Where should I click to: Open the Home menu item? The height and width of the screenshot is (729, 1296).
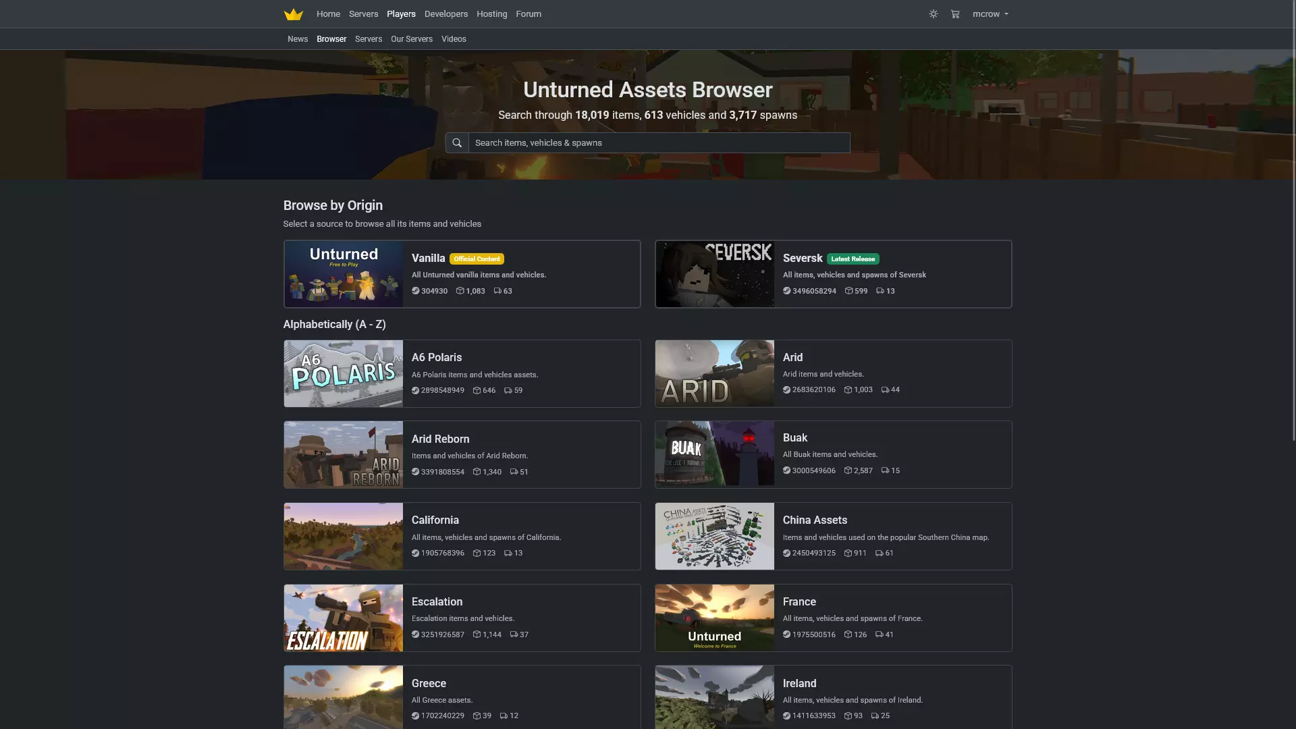click(x=328, y=14)
